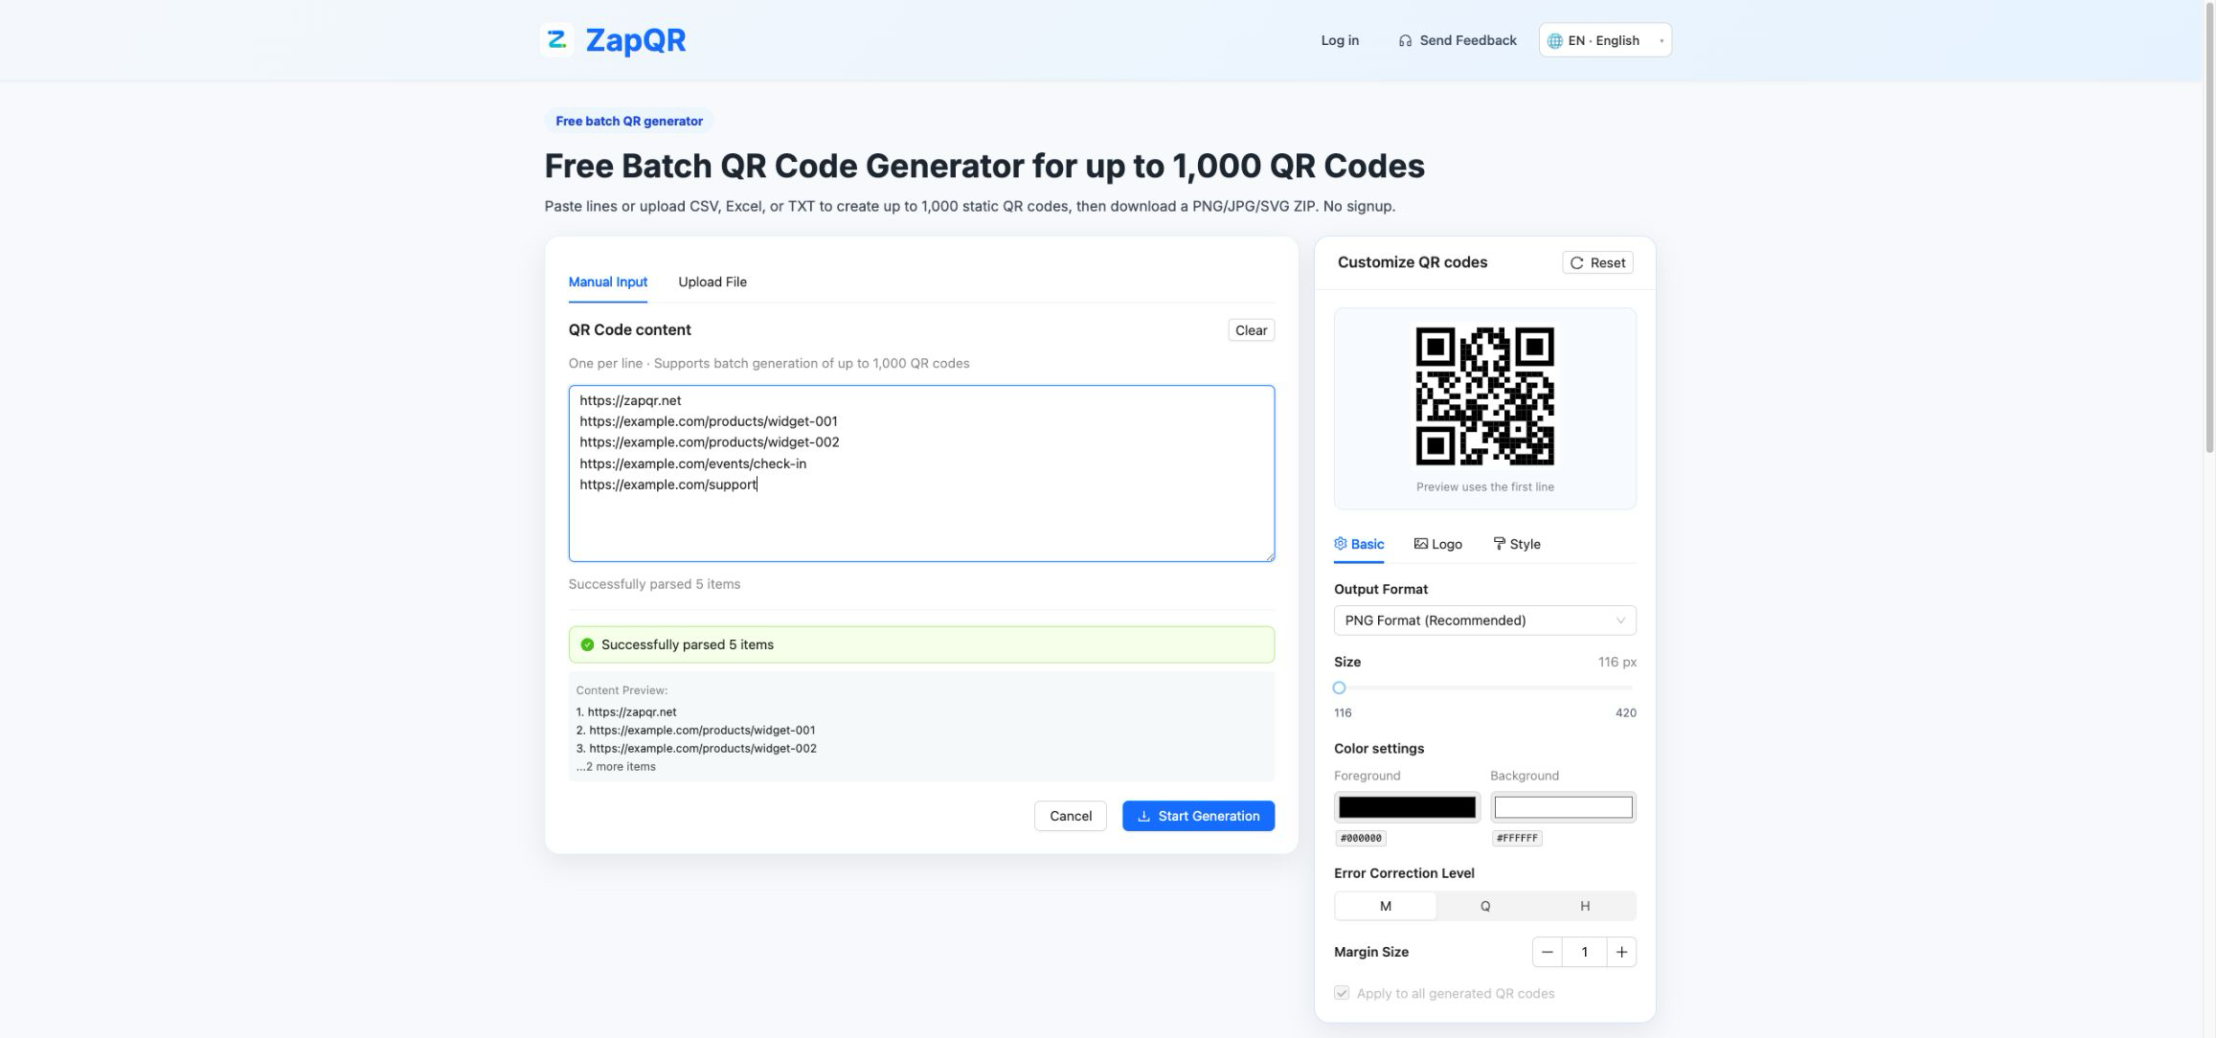Click the Cancel button
The width and height of the screenshot is (2216, 1038).
(1071, 816)
